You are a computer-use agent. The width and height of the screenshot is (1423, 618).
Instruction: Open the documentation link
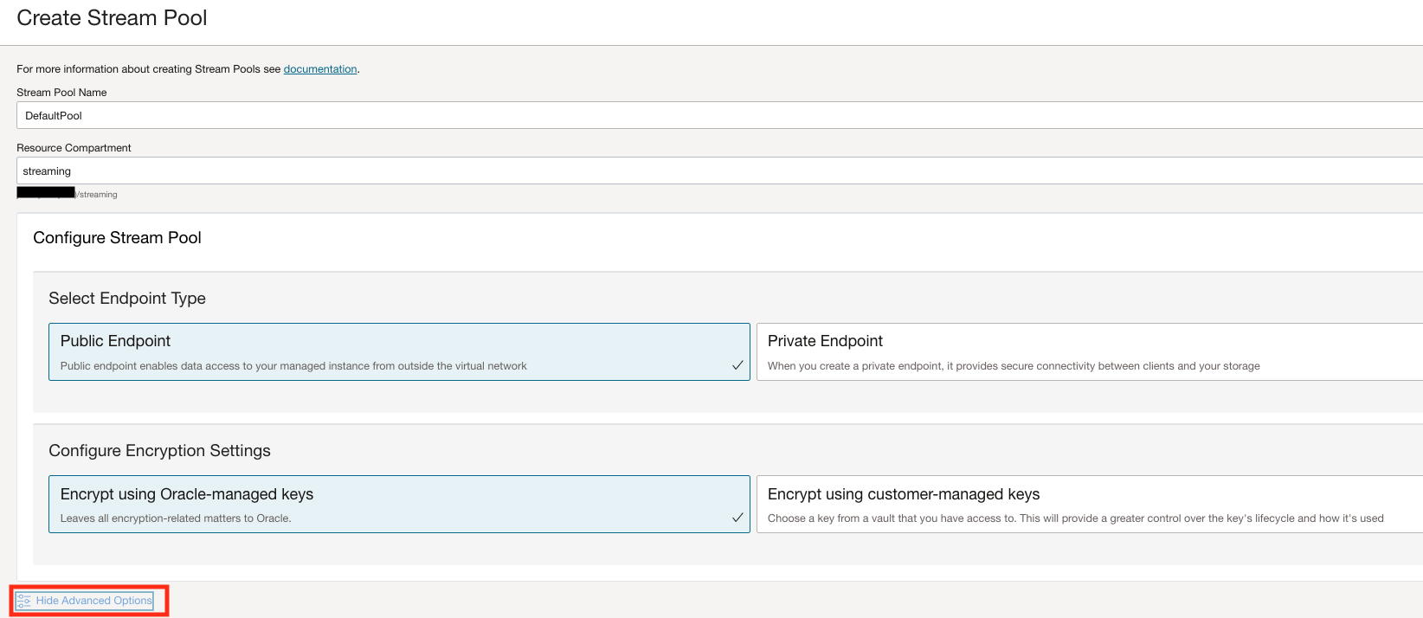(320, 69)
